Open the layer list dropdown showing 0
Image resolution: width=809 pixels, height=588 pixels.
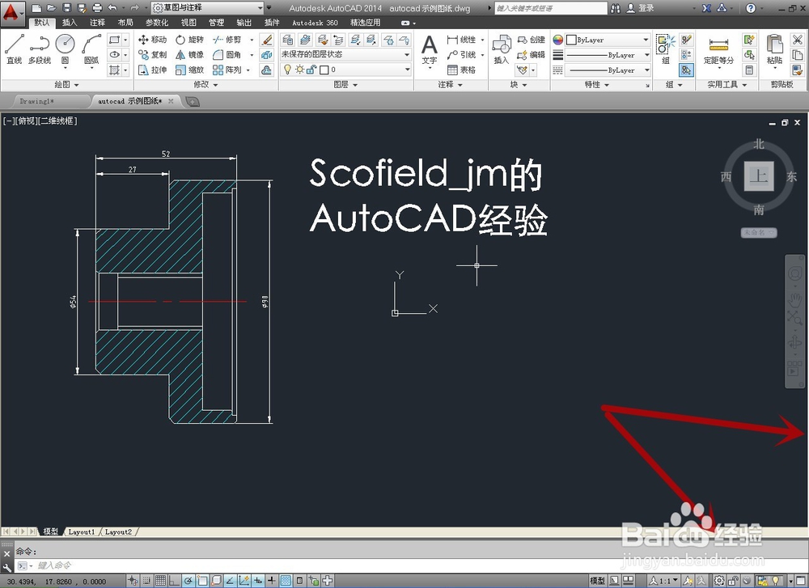pos(345,70)
